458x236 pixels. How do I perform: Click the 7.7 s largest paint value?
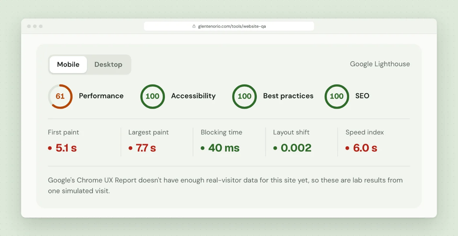tap(146, 148)
